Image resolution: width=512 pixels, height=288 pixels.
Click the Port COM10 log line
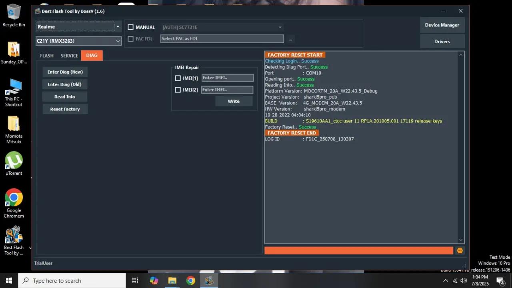coord(293,73)
